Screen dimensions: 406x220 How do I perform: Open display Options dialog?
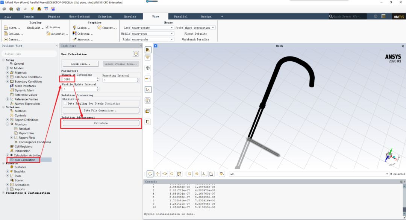point(14,33)
